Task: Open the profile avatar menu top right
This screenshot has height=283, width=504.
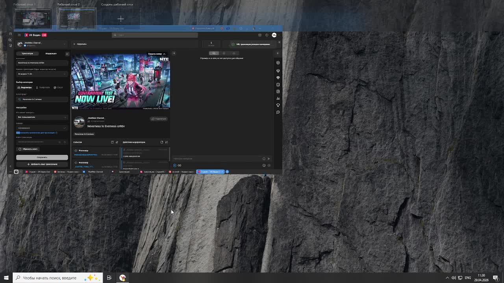Action: click(x=274, y=35)
